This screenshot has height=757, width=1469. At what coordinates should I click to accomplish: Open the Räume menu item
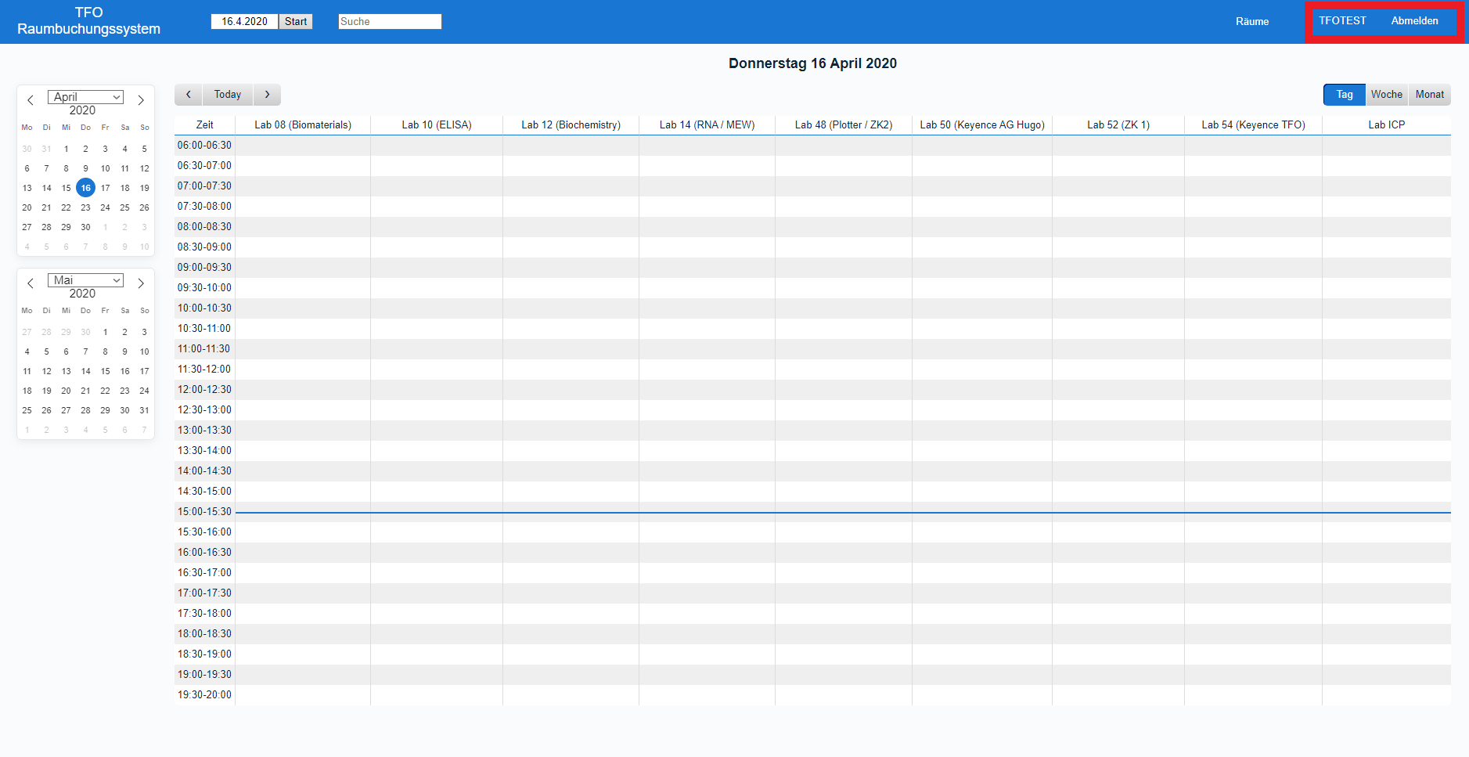(1251, 22)
